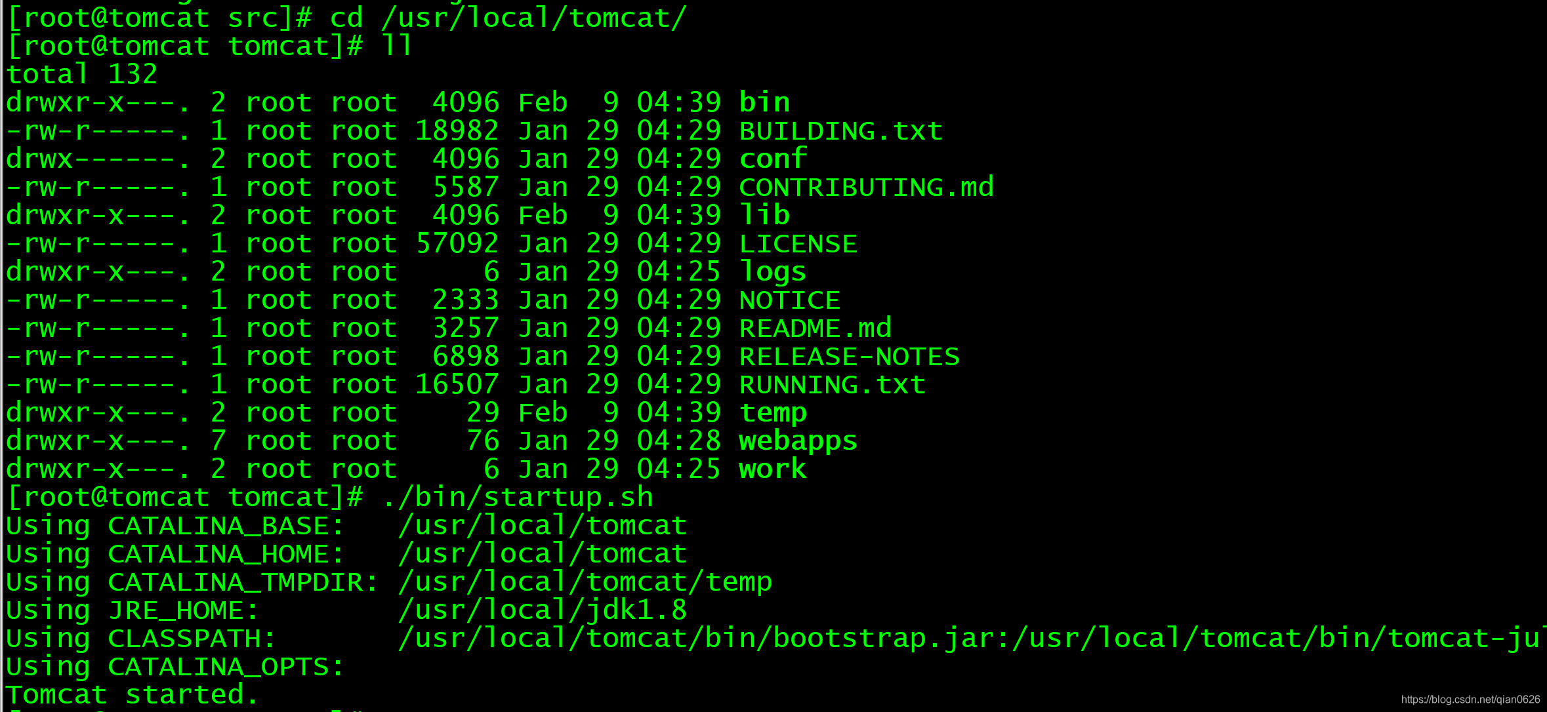Select the CATALINA_HOME label
The height and width of the screenshot is (712, 1547).
click(226, 554)
